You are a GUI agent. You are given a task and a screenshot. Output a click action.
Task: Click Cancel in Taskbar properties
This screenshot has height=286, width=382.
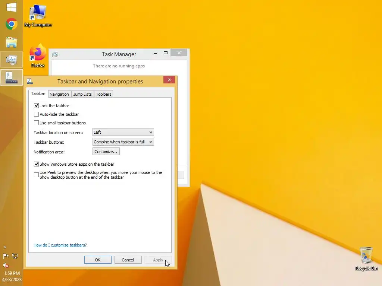point(128,260)
